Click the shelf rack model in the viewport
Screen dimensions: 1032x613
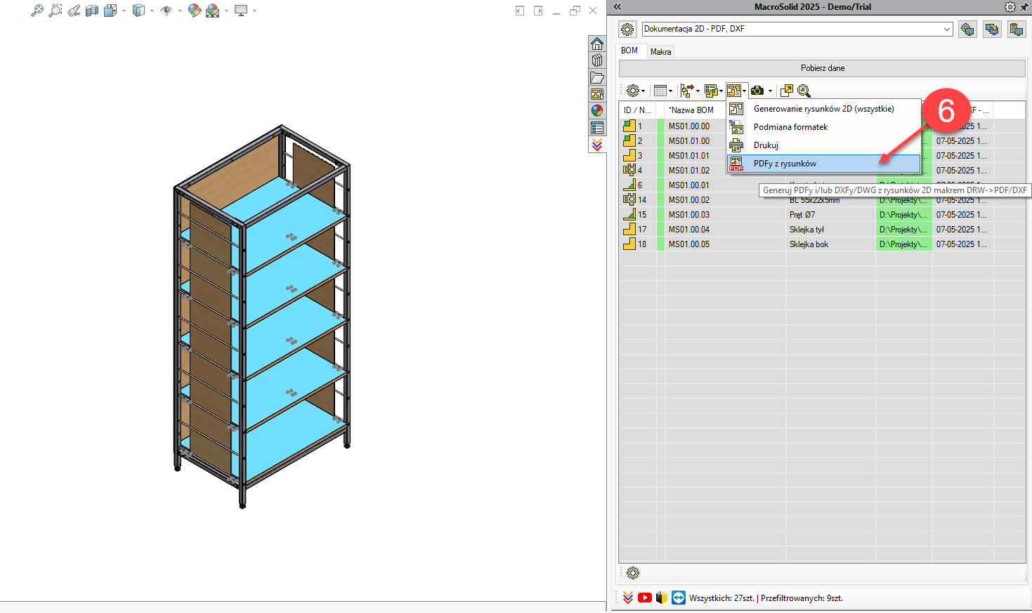[261, 316]
